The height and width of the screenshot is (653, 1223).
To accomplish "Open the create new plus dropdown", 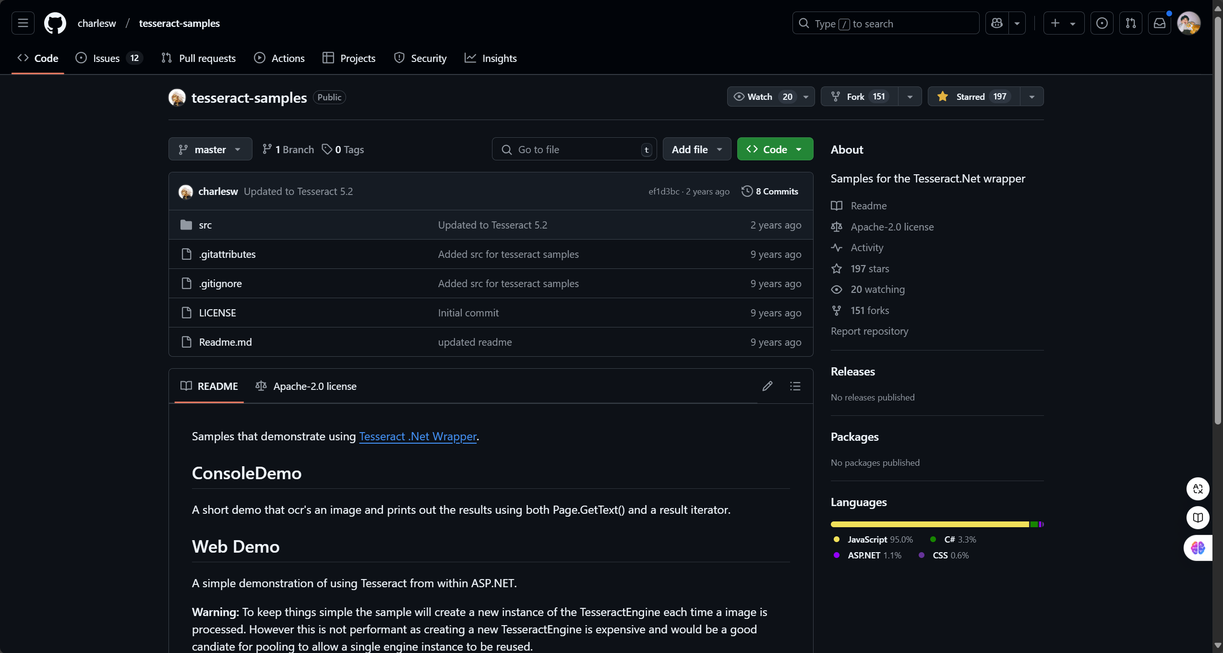I will [1064, 23].
